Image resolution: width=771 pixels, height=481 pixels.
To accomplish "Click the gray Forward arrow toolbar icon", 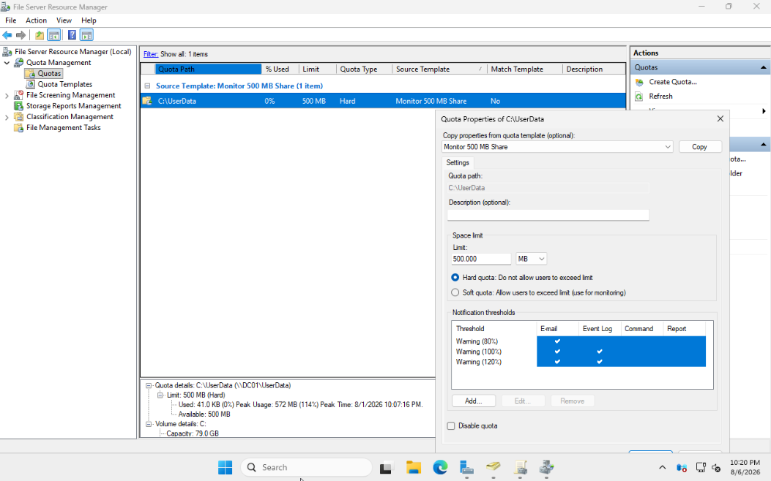I will point(21,35).
